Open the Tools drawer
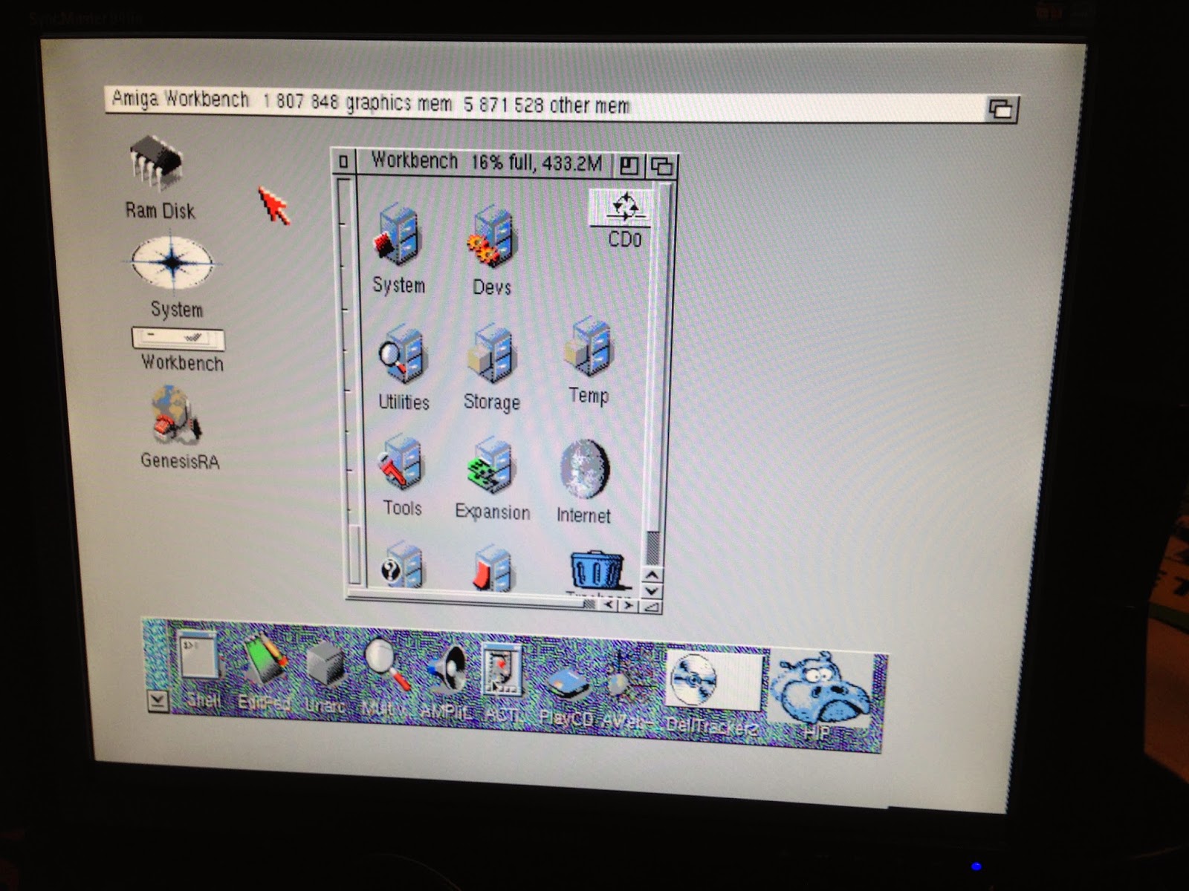The image size is (1189, 891). pyautogui.click(x=401, y=463)
